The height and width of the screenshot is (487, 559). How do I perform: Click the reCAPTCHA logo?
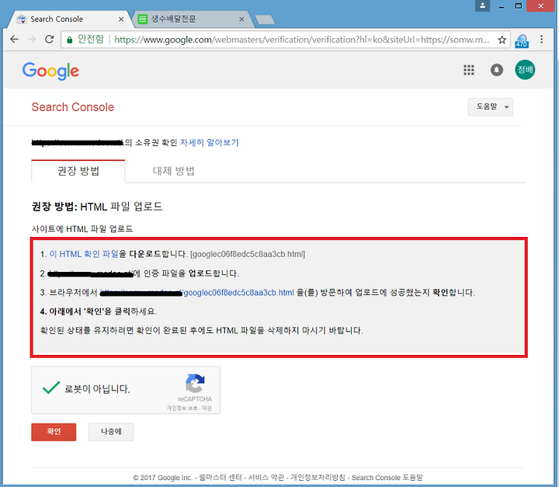(195, 383)
